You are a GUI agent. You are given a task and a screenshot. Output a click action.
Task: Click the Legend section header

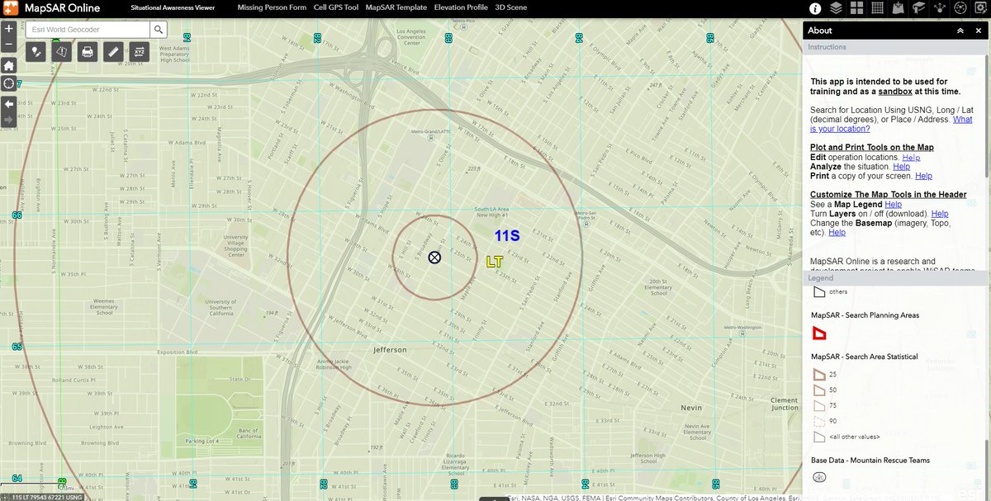[x=896, y=278]
